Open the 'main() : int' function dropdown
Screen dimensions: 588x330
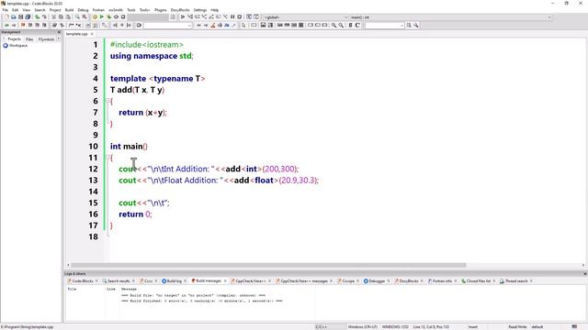(x=451, y=17)
